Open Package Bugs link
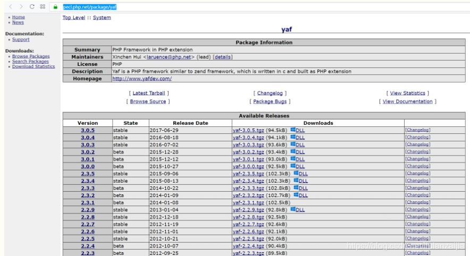This screenshot has width=470, height=256. (x=270, y=101)
